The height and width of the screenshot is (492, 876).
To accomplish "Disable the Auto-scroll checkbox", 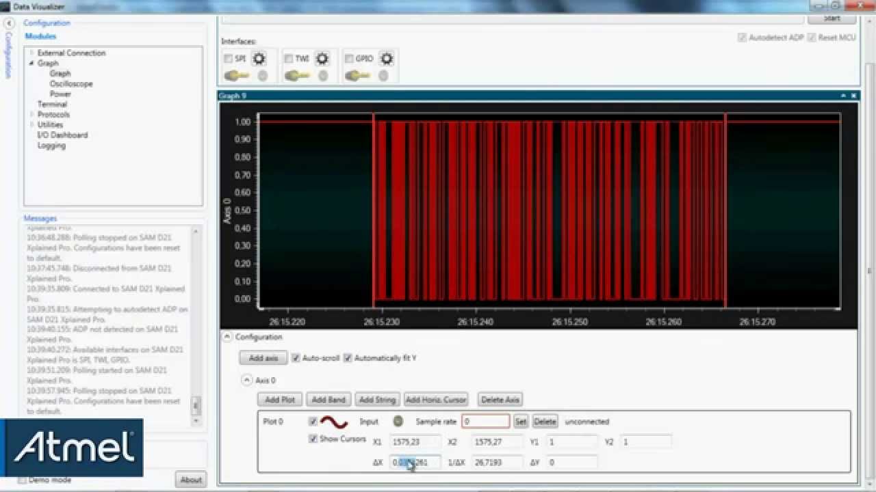I will [296, 358].
